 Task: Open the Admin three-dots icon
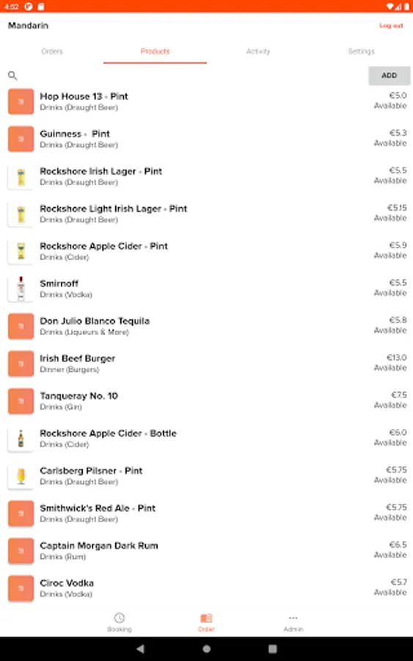click(x=293, y=618)
